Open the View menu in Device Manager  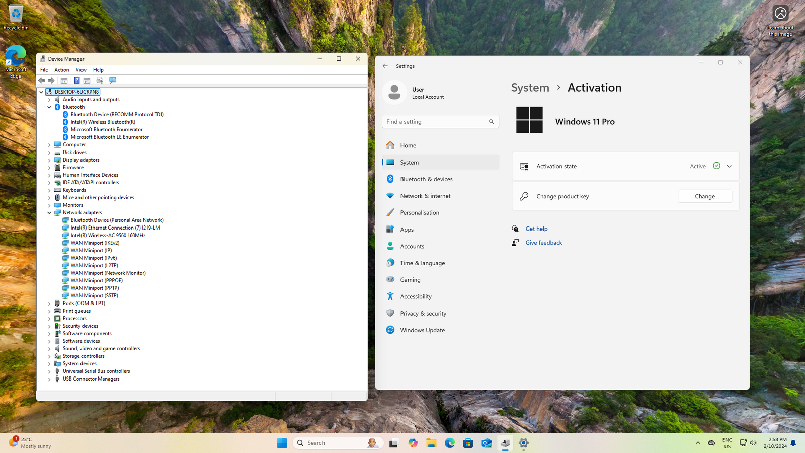81,70
